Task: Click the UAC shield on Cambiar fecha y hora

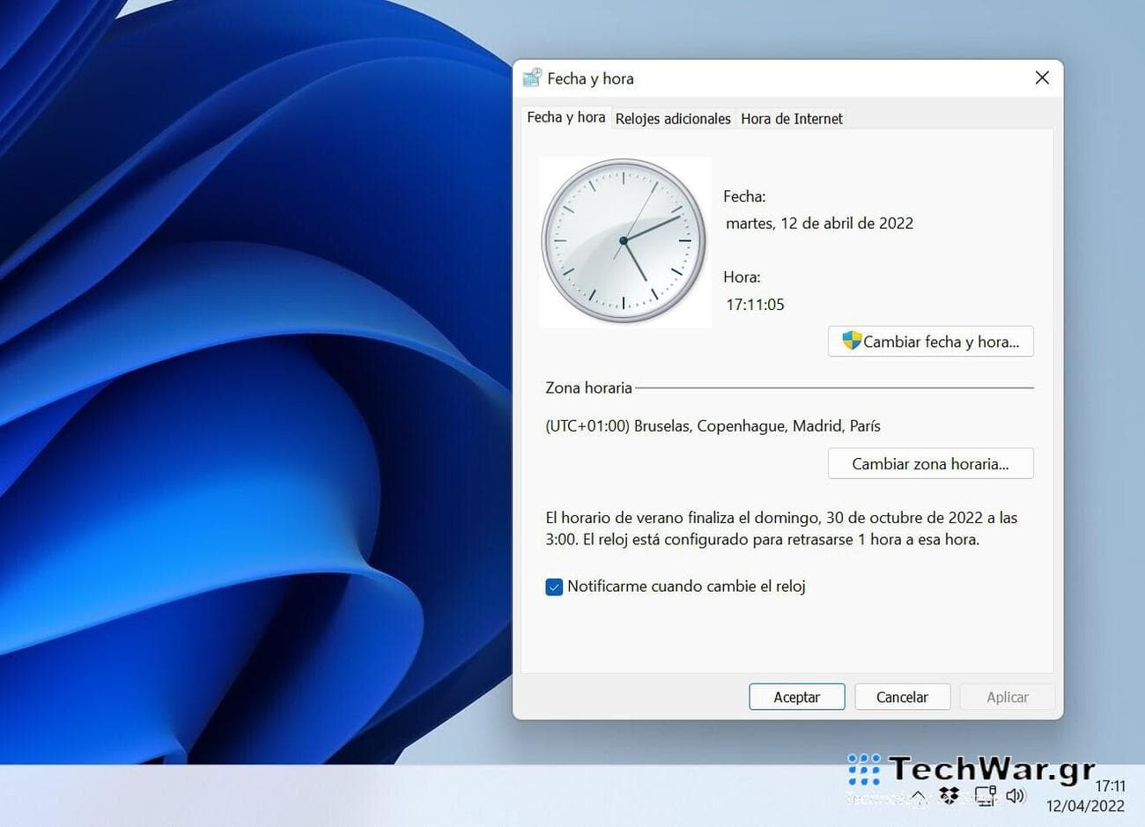Action: tap(851, 342)
